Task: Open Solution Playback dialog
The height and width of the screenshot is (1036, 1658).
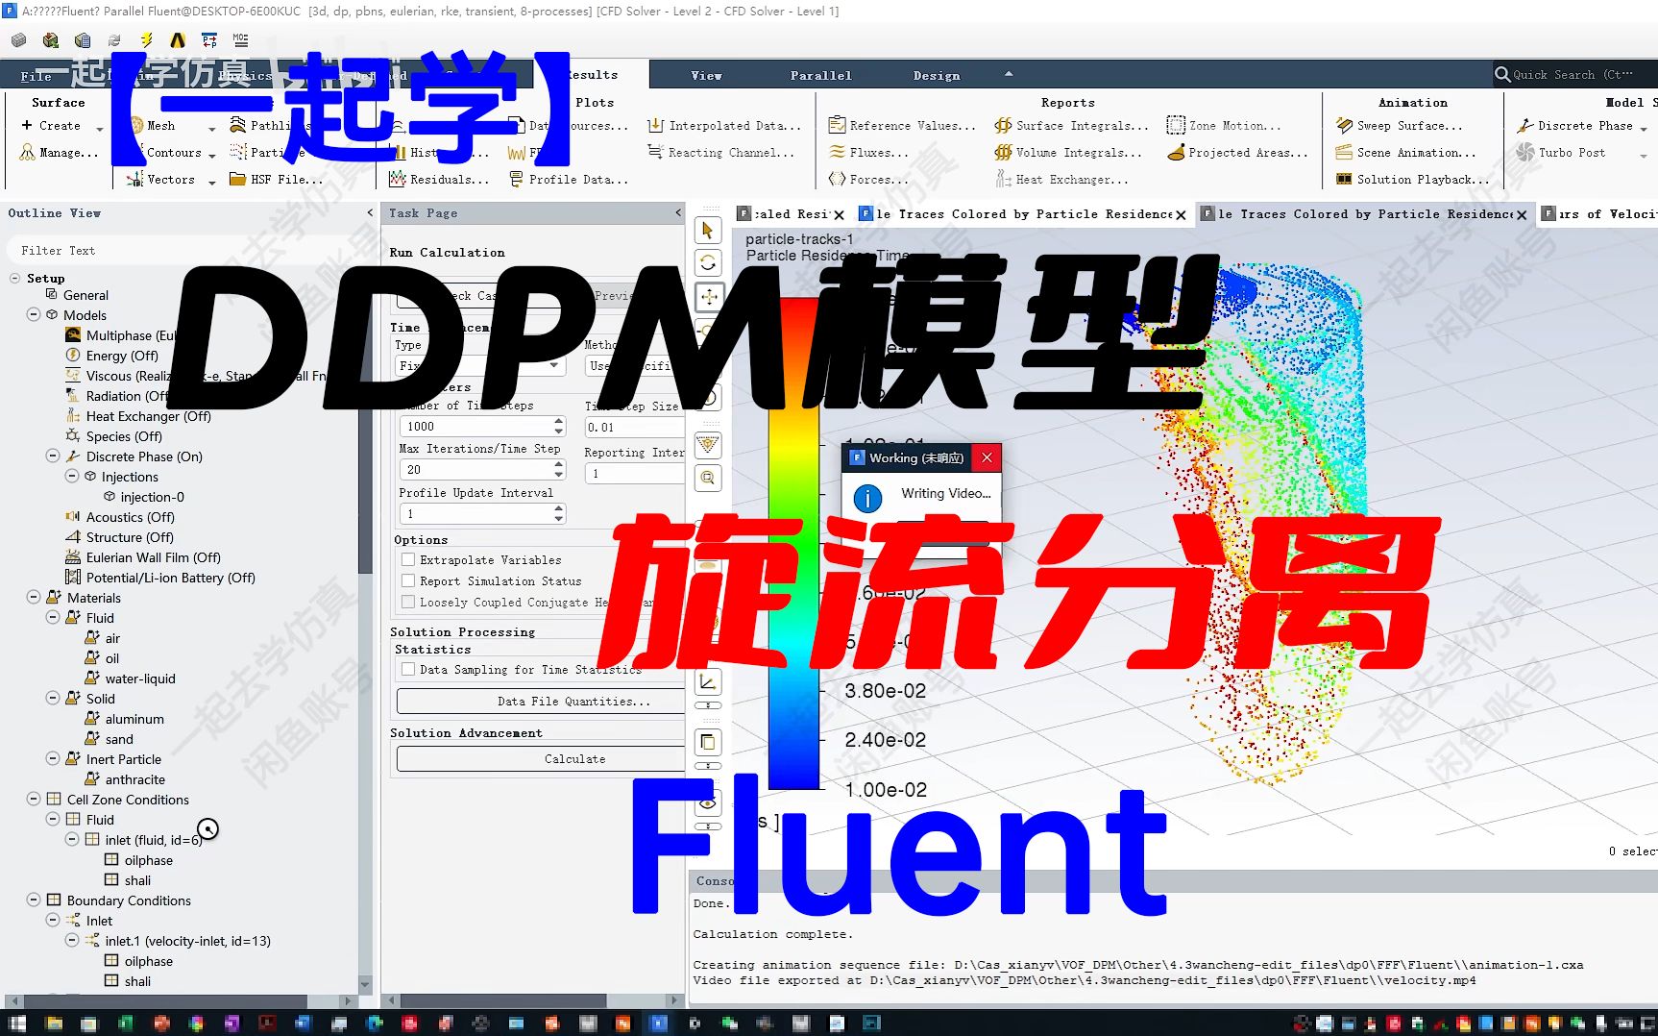Action: pyautogui.click(x=1413, y=180)
